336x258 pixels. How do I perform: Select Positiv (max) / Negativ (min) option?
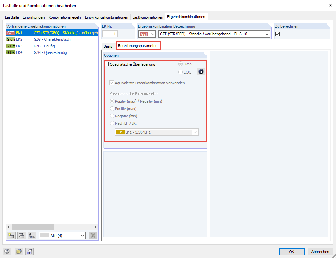coord(112,101)
